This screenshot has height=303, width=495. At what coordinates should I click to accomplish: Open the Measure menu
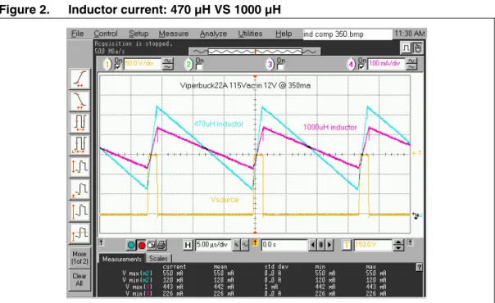tap(174, 34)
